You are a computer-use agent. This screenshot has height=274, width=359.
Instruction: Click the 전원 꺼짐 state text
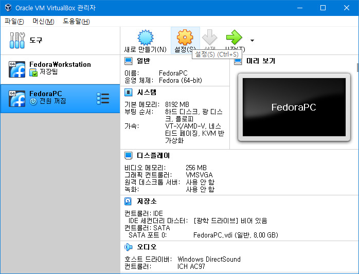point(52,101)
